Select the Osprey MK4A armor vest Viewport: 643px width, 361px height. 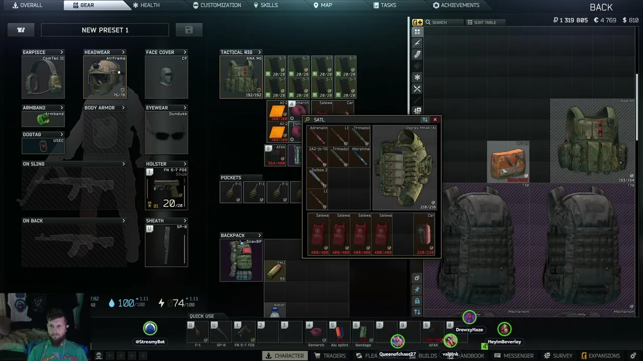click(x=404, y=167)
